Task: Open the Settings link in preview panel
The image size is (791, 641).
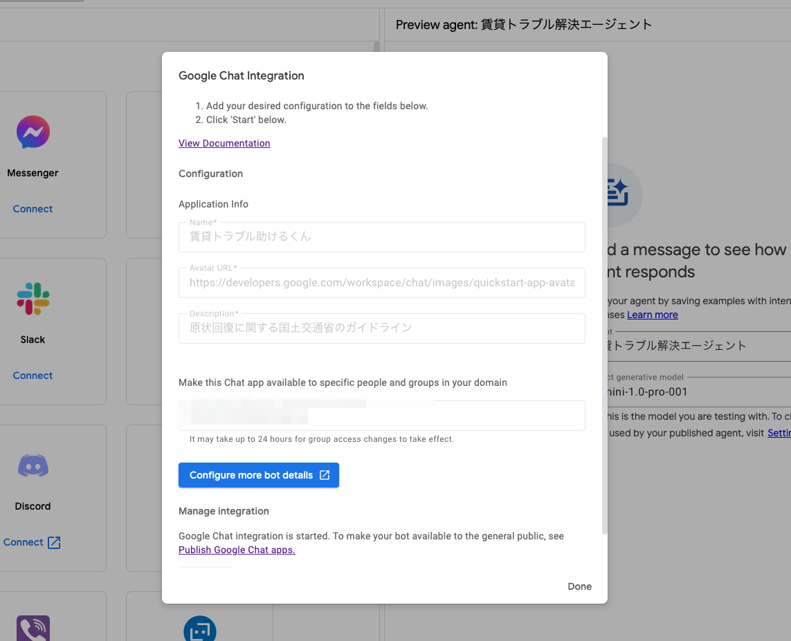Action: 779,433
